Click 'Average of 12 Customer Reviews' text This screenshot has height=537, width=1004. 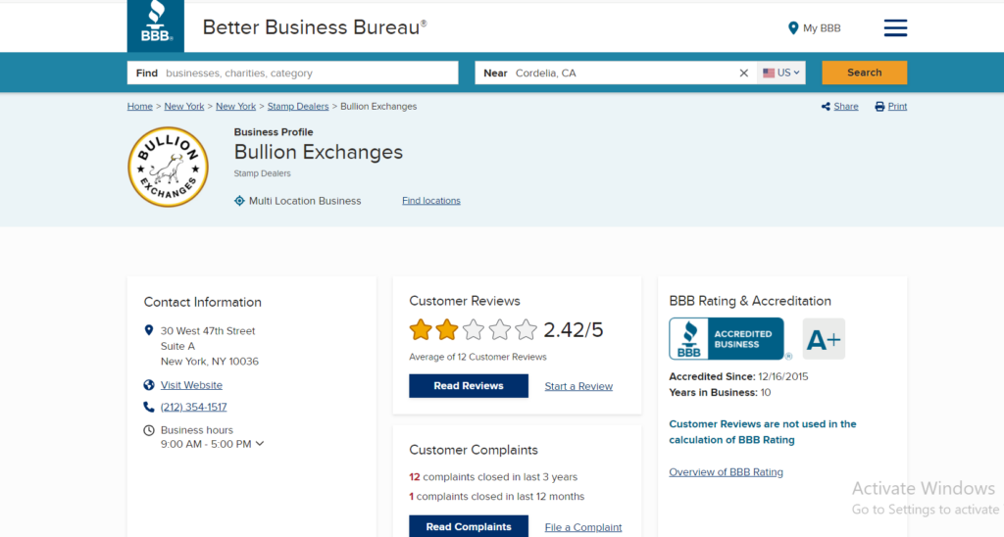click(477, 357)
